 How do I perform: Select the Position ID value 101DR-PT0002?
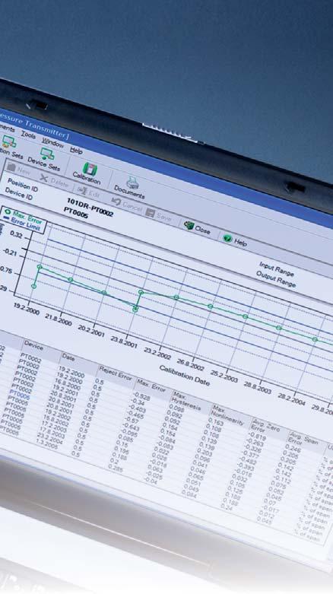pyautogui.click(x=90, y=207)
